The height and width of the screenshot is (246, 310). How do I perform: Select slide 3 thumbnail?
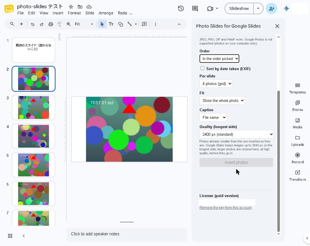click(x=34, y=108)
